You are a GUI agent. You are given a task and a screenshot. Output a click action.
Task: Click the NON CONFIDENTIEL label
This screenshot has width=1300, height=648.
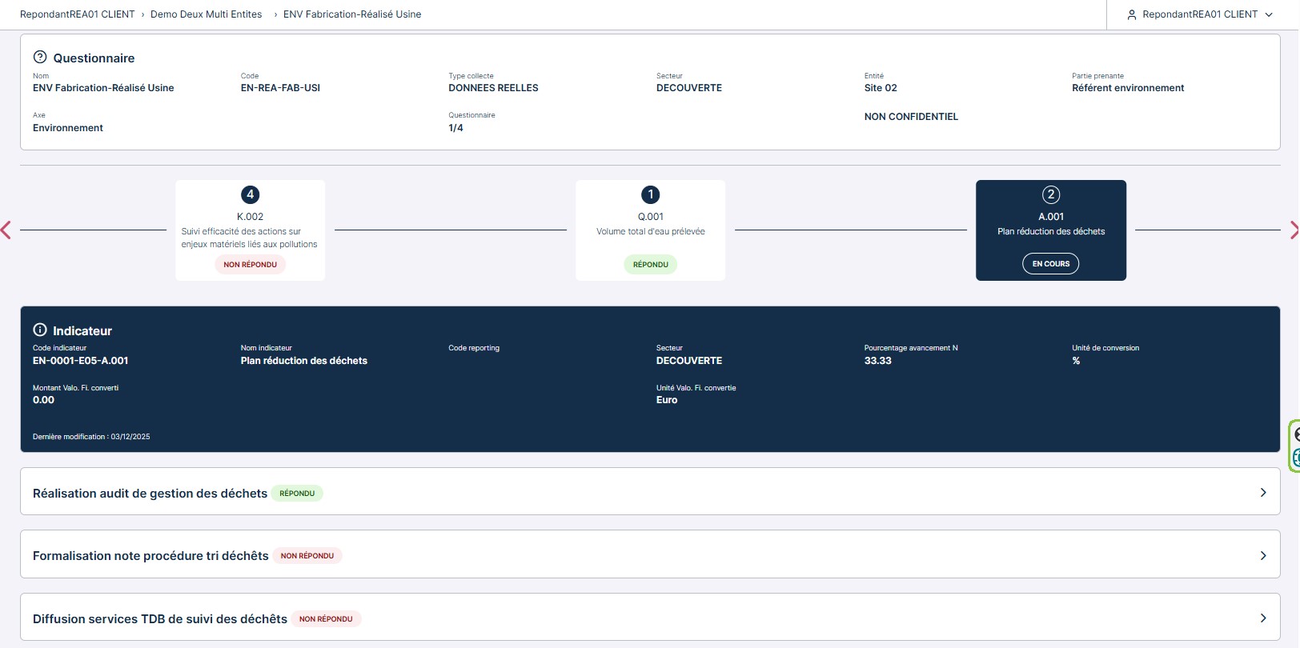pos(911,117)
